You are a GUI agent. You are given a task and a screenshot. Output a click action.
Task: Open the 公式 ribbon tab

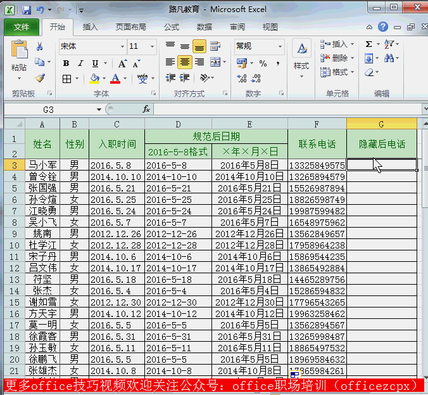(x=172, y=27)
